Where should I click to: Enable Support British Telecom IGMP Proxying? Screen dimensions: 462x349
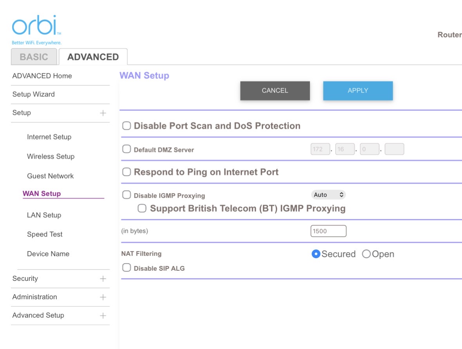point(142,208)
